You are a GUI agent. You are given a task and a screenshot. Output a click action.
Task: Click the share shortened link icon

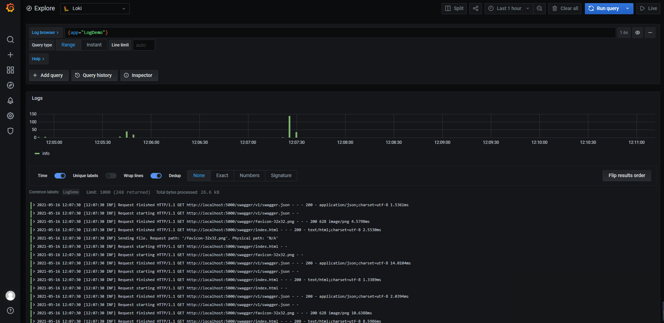click(476, 8)
